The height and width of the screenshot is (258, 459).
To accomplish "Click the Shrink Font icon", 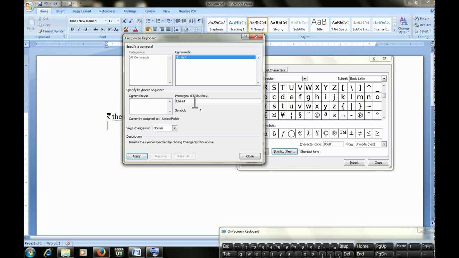I will pos(131,21).
